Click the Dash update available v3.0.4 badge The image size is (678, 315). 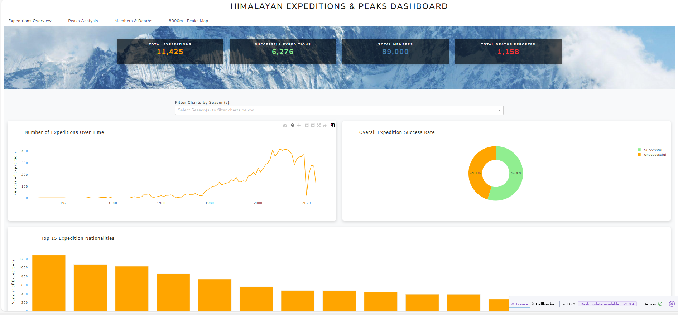point(607,304)
